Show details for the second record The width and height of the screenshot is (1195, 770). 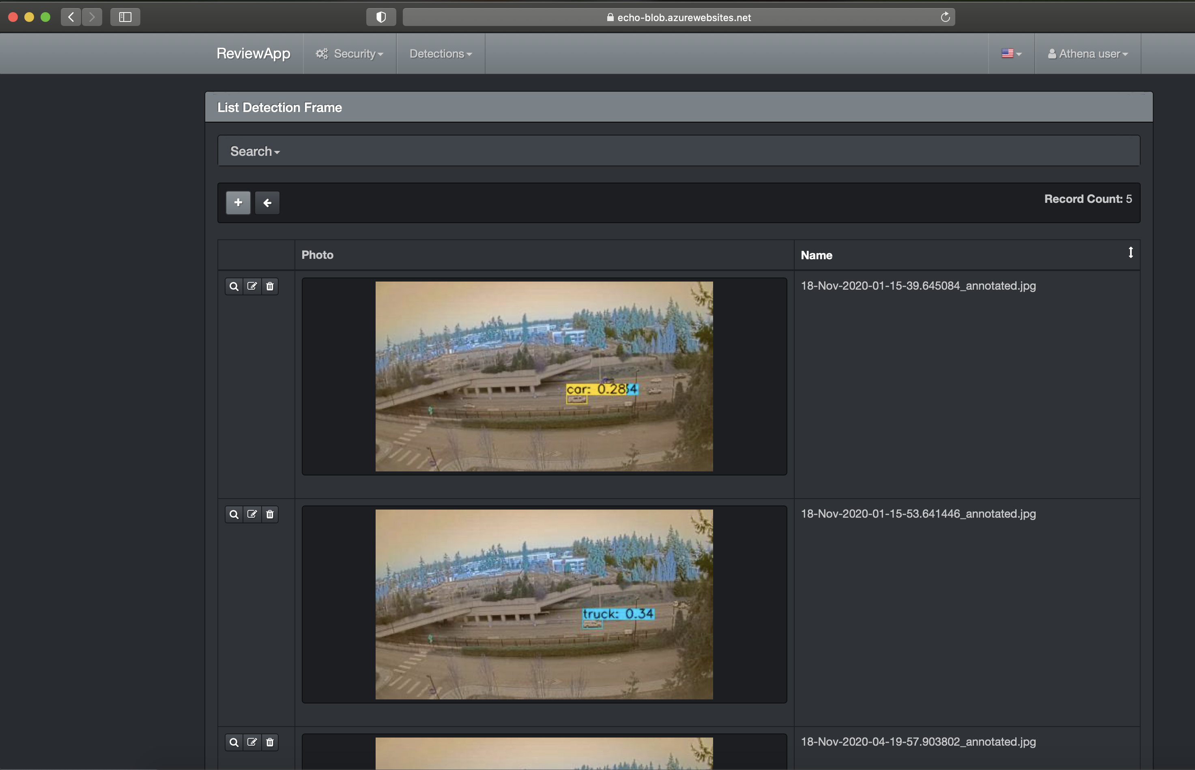pyautogui.click(x=233, y=514)
